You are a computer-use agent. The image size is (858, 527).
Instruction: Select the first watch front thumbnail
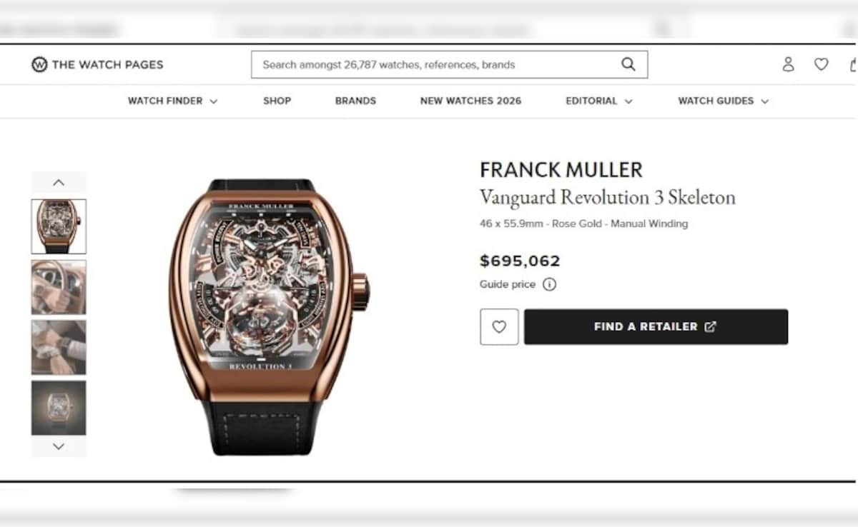point(59,226)
